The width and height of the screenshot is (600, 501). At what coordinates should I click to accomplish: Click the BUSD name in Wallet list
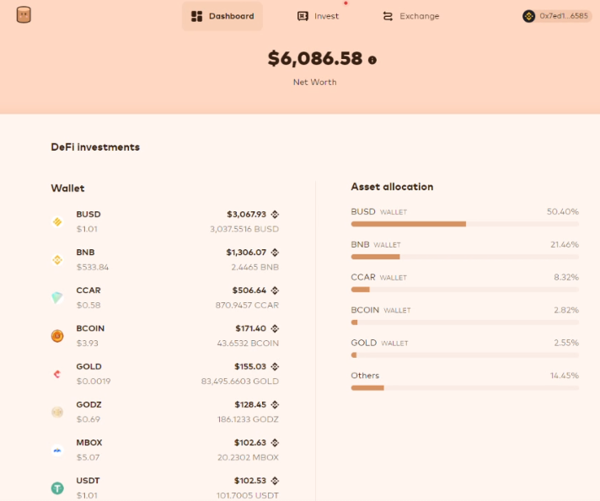tap(88, 214)
